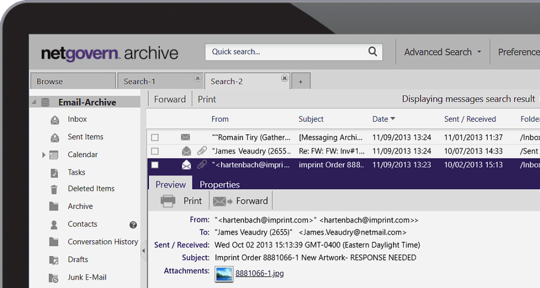Screen dimensions: 540x288
Task: Click the paperclip icon in hartenbach row
Action: pyautogui.click(x=202, y=164)
